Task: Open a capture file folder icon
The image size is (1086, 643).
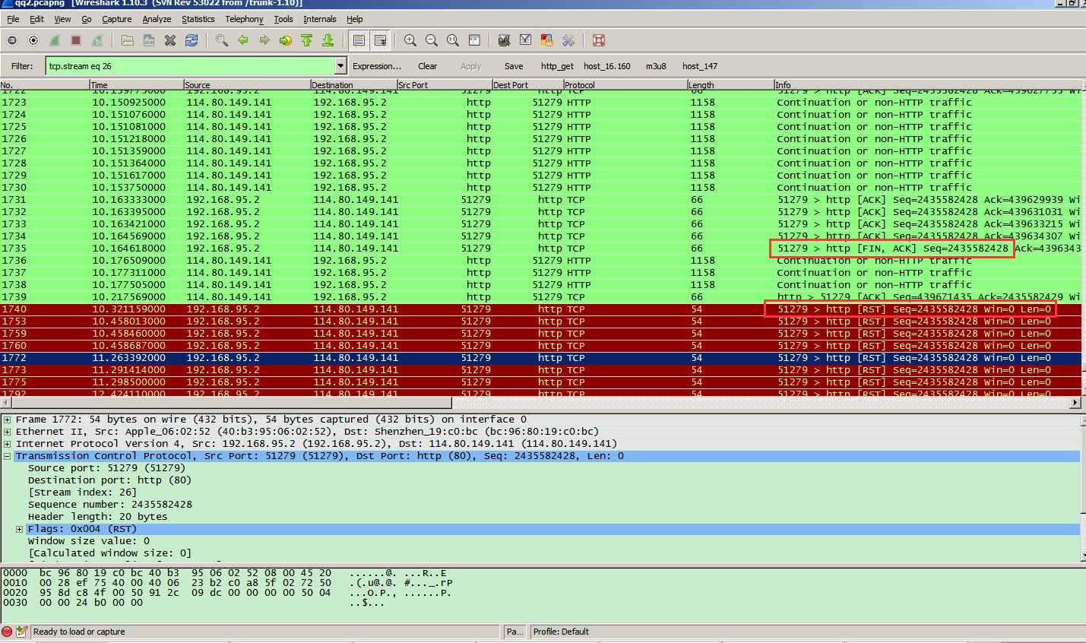Action: (128, 40)
